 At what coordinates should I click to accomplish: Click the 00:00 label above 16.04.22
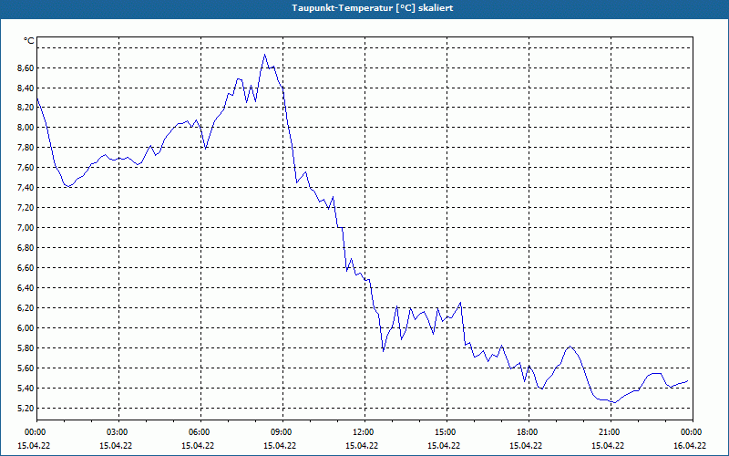click(x=693, y=432)
